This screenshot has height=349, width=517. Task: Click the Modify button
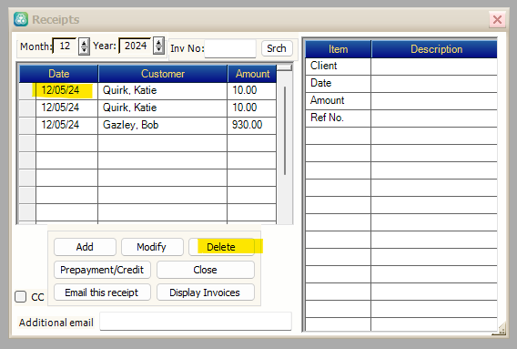[x=152, y=247]
